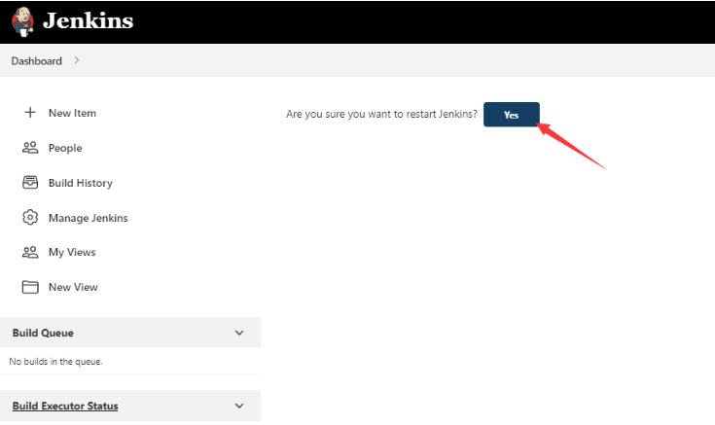This screenshot has width=715, height=425.
Task: Collapse the Build Executor Status chevron
Action: (239, 406)
